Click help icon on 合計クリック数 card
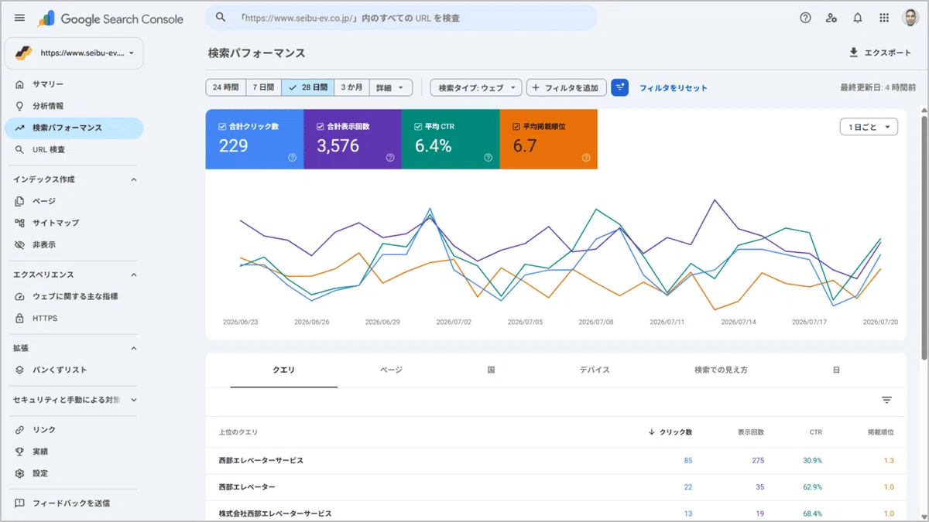The height and width of the screenshot is (522, 929). tap(293, 158)
